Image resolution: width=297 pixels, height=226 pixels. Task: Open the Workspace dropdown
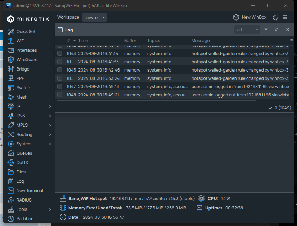click(x=95, y=17)
